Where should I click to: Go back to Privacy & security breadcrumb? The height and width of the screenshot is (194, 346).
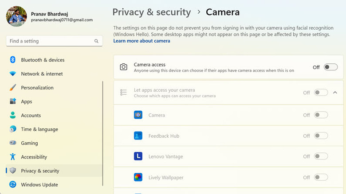tap(151, 12)
